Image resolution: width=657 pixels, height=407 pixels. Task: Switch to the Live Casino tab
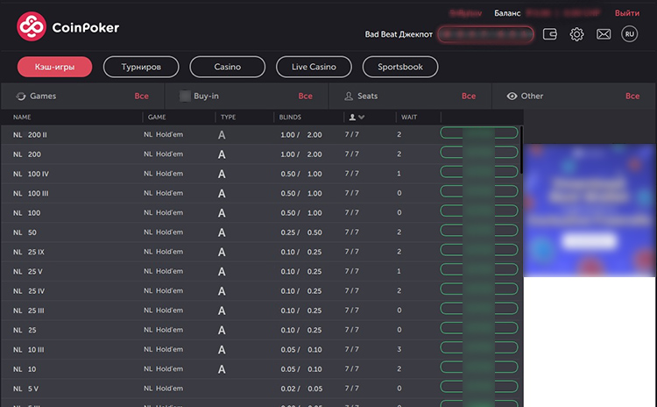click(x=313, y=67)
